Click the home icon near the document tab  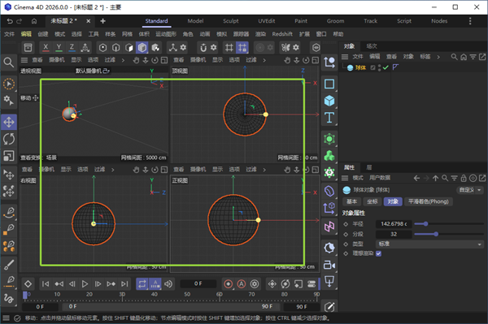(x=34, y=21)
